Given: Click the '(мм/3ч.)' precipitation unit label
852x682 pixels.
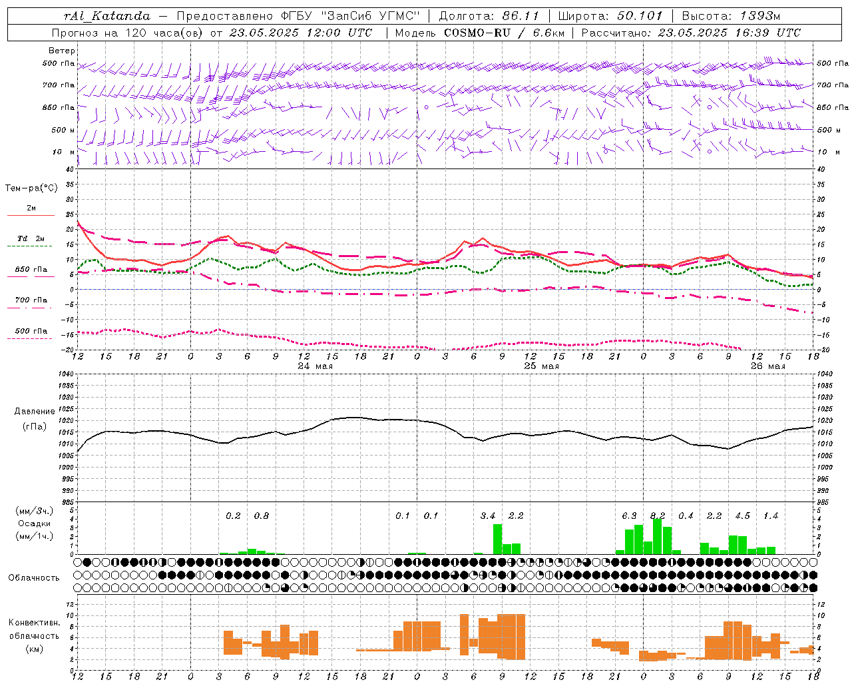Looking at the screenshot, I should pyautogui.click(x=34, y=511).
